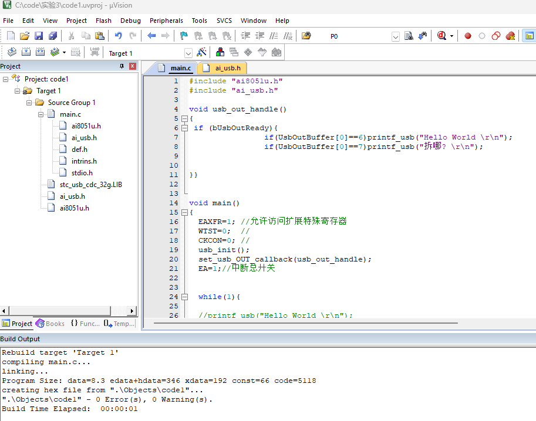Image resolution: width=536 pixels, height=421 pixels.
Task: Comment selection icon
Action: (274, 36)
